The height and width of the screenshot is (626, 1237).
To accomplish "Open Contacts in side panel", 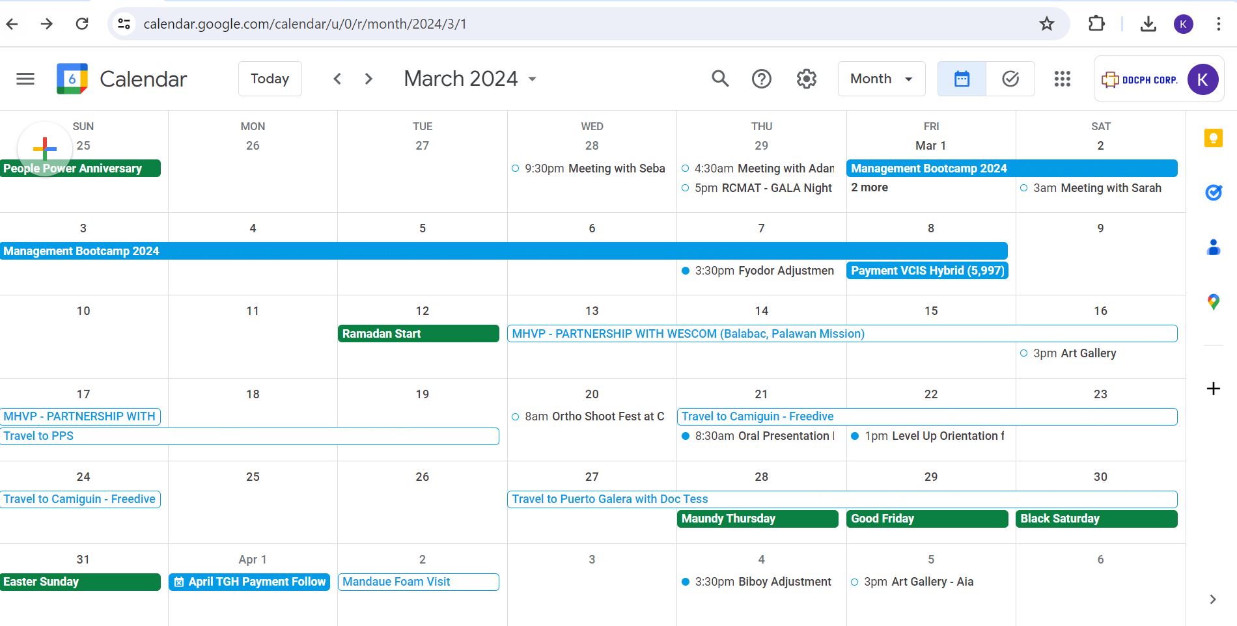I will pyautogui.click(x=1213, y=247).
